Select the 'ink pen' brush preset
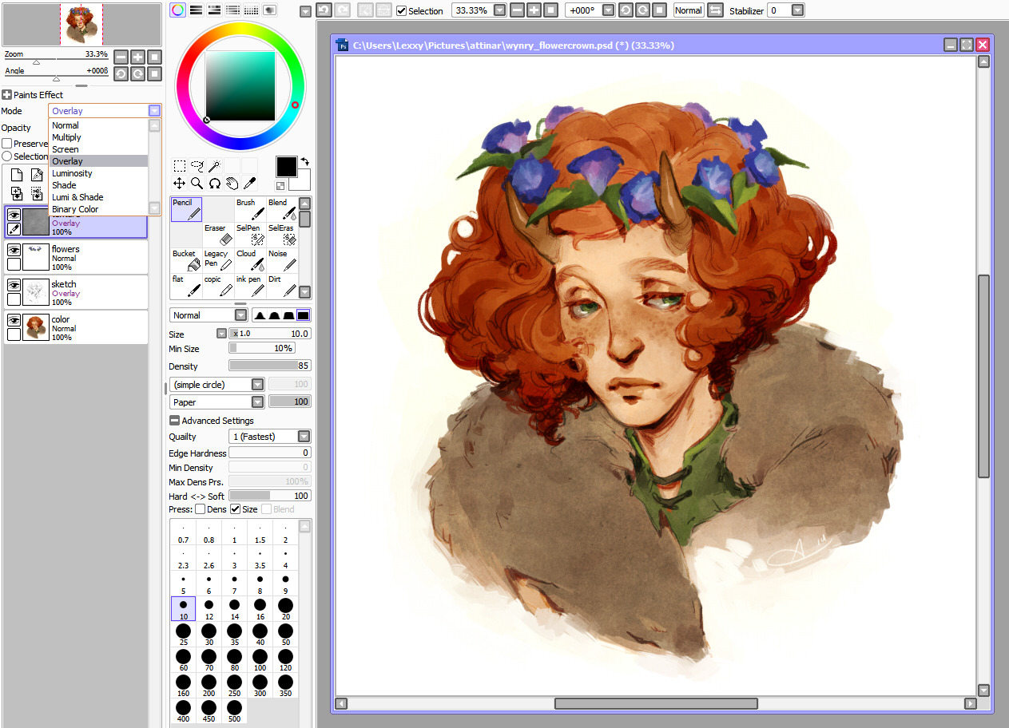Viewport: 1009px width, 728px height. [x=252, y=286]
